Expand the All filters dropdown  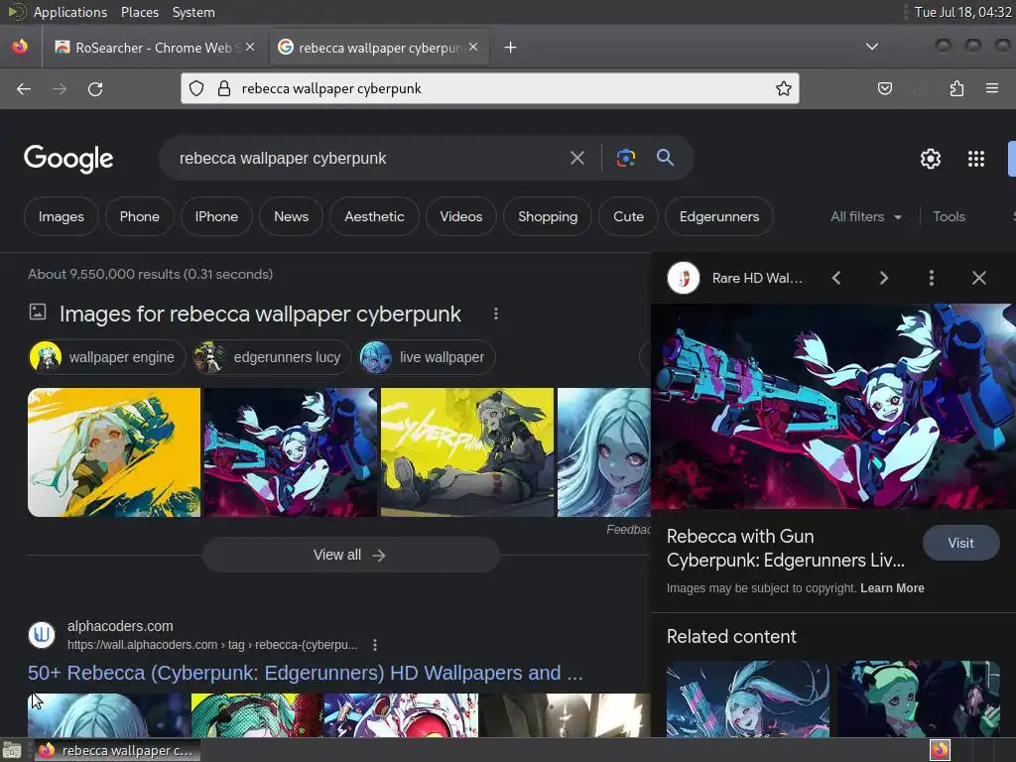(865, 216)
